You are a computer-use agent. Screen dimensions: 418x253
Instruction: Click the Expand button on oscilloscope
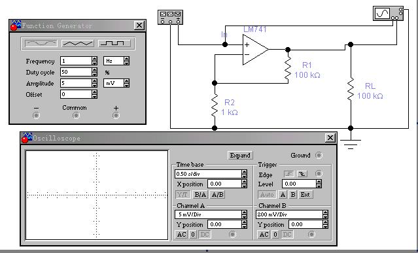pos(240,155)
